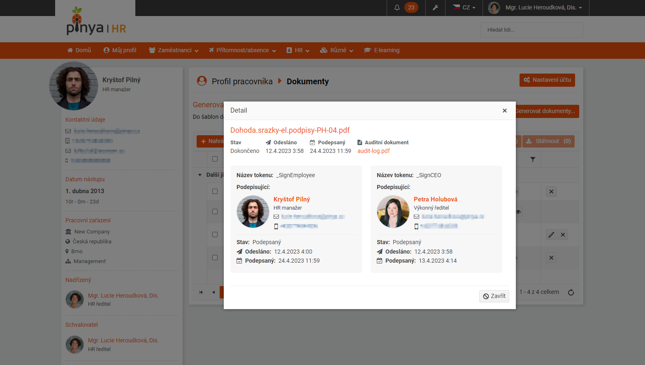The image size is (645, 365).
Task: Click the delete X in first document row
Action: click(551, 192)
